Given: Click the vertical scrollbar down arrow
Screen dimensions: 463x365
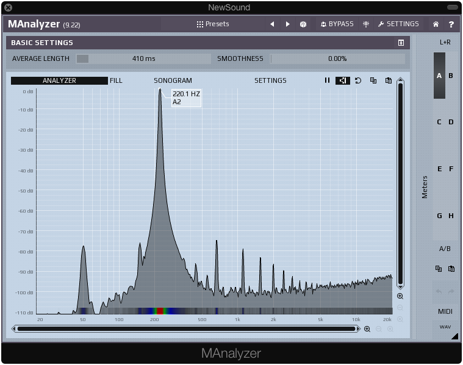Looking at the screenshot, I should (x=400, y=286).
